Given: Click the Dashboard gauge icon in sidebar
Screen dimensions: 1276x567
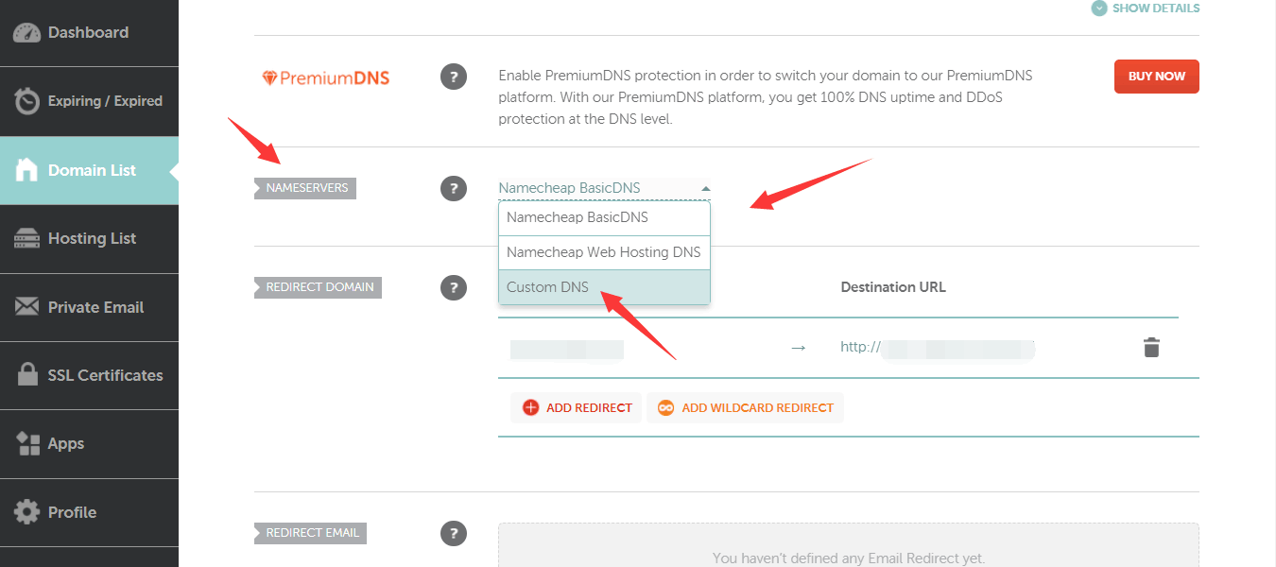Looking at the screenshot, I should click(27, 32).
